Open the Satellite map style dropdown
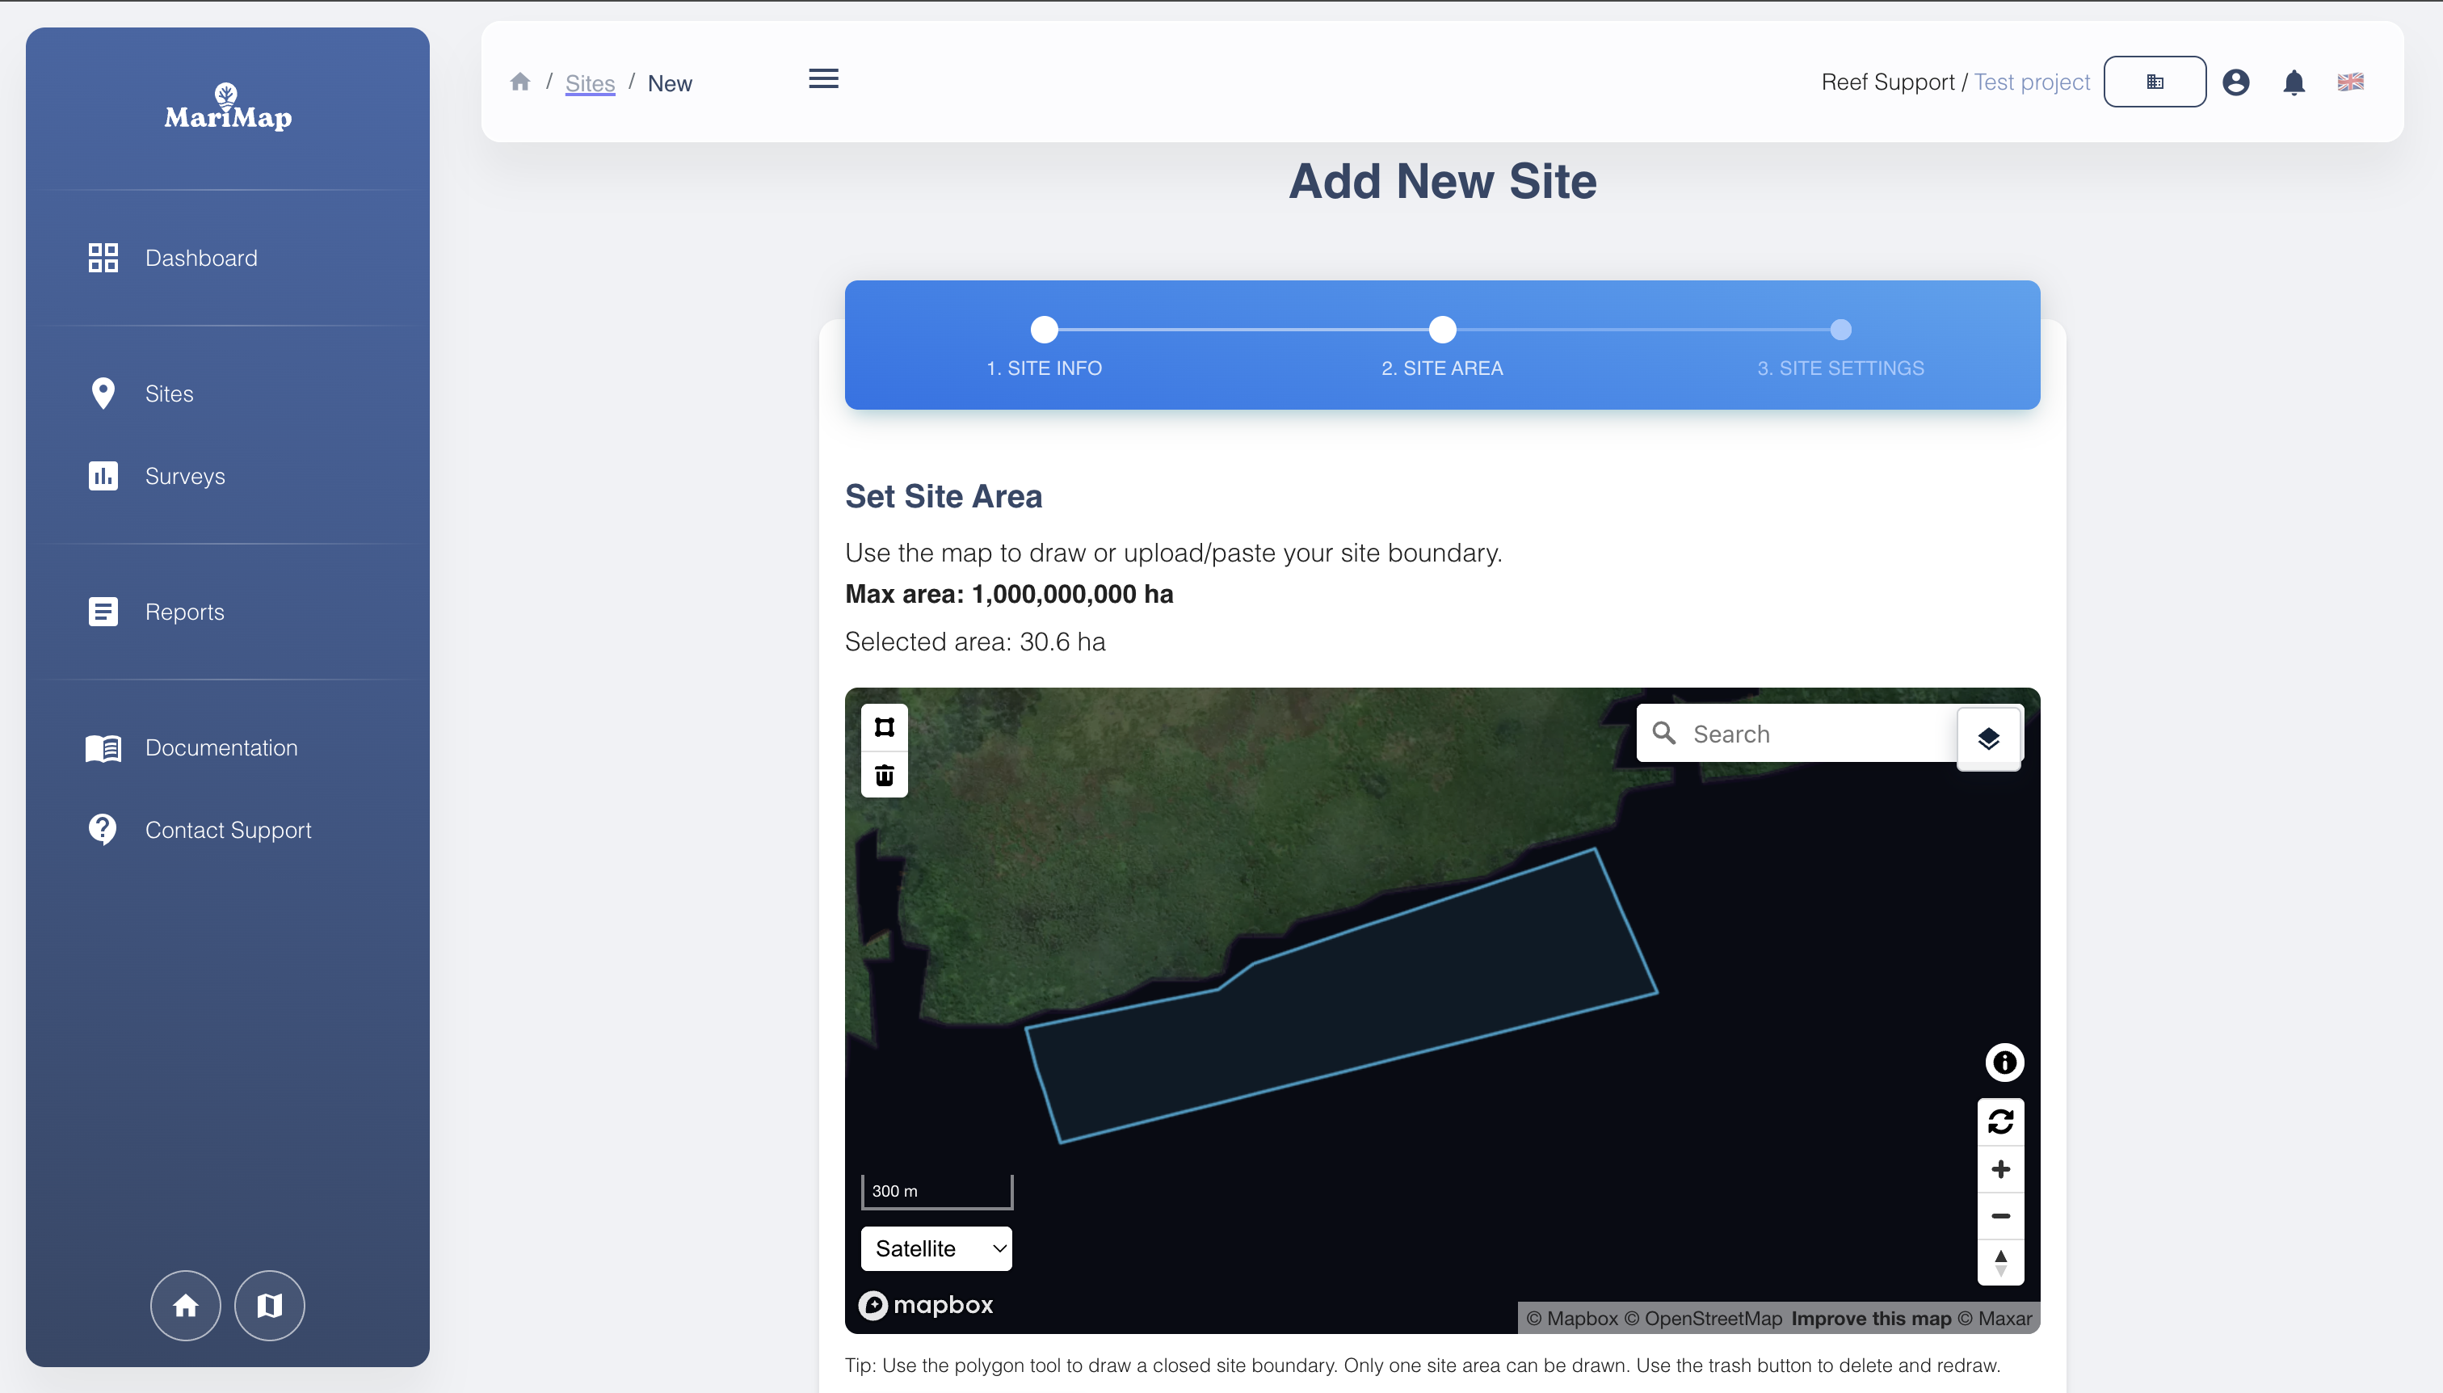The height and width of the screenshot is (1393, 2443). [936, 1248]
